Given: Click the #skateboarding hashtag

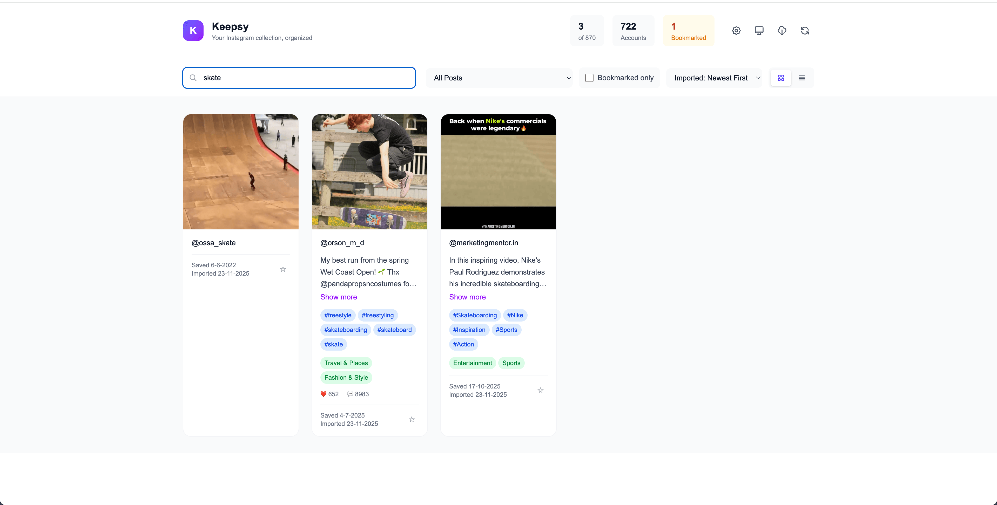Looking at the screenshot, I should point(346,330).
